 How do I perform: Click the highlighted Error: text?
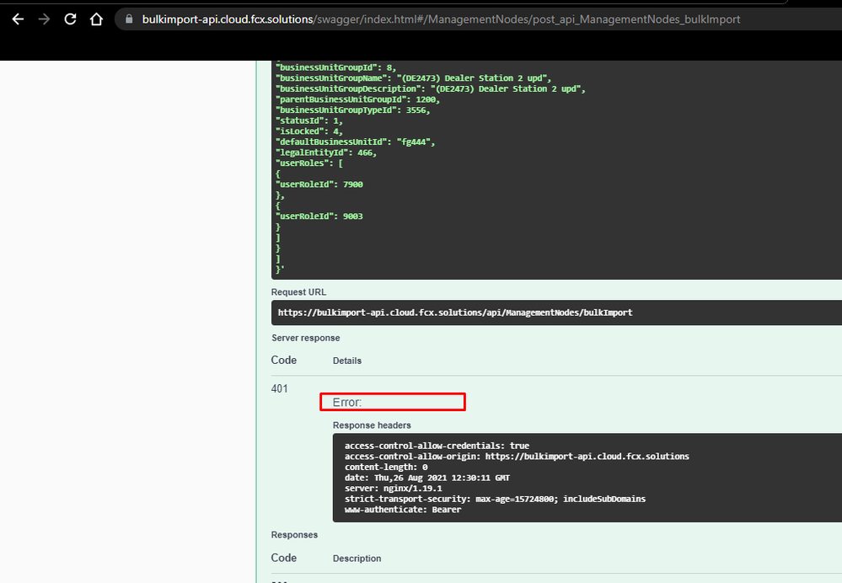[x=347, y=403]
